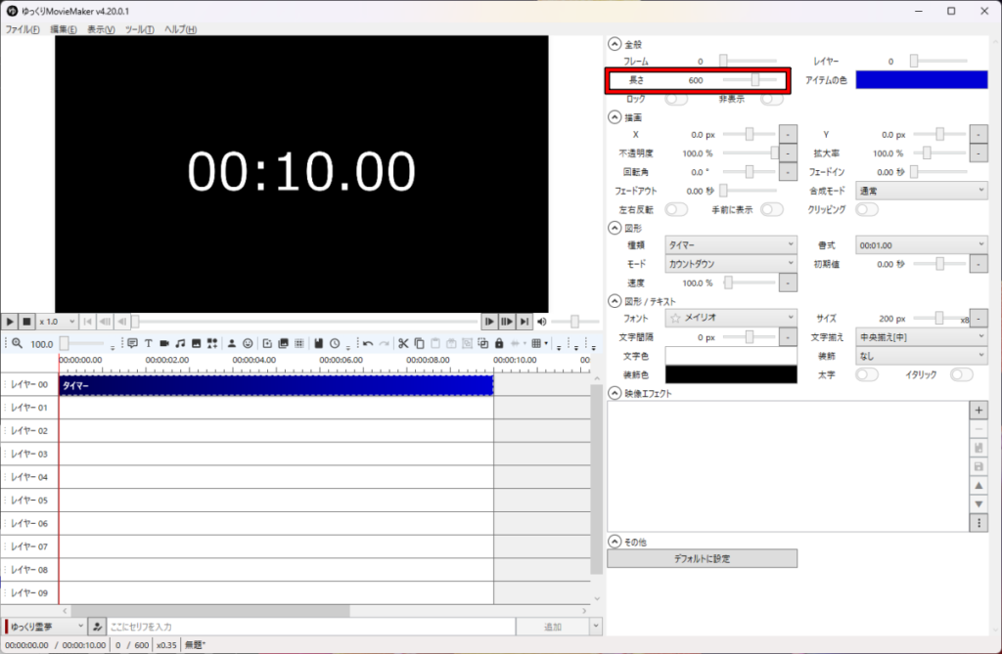Click the デフォルトに設定 button

click(702, 558)
